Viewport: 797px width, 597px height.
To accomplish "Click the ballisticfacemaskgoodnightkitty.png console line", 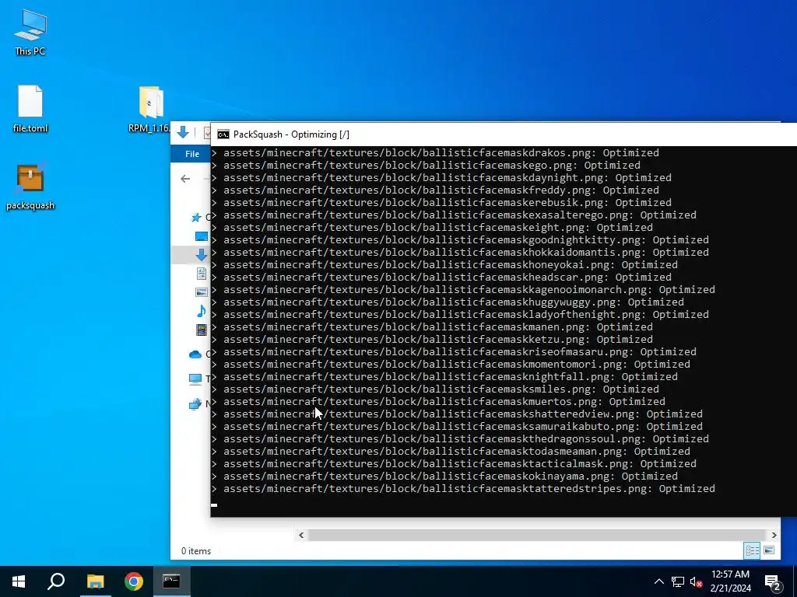I will click(x=461, y=240).
